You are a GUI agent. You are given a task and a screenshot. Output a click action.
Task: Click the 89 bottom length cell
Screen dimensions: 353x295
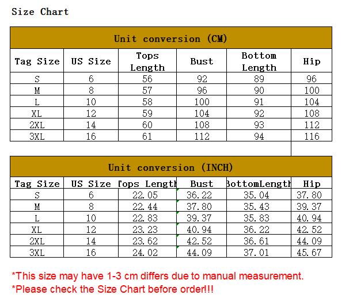click(259, 79)
